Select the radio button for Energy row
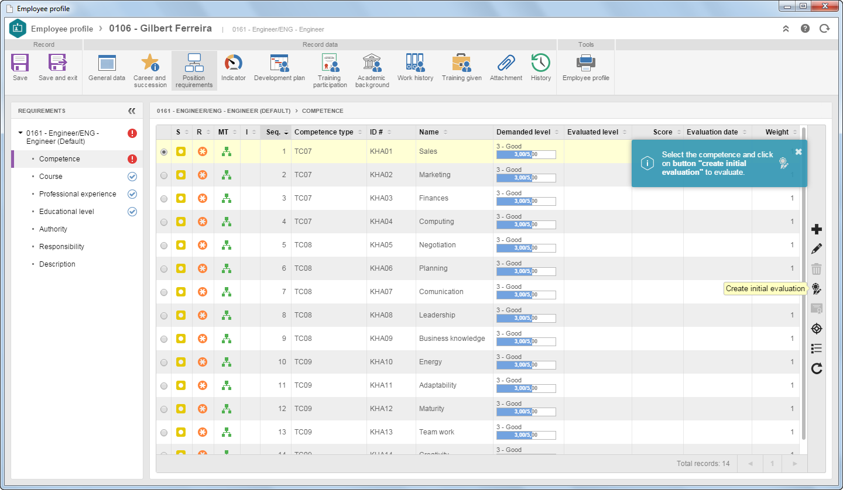The height and width of the screenshot is (490, 843). pos(164,362)
